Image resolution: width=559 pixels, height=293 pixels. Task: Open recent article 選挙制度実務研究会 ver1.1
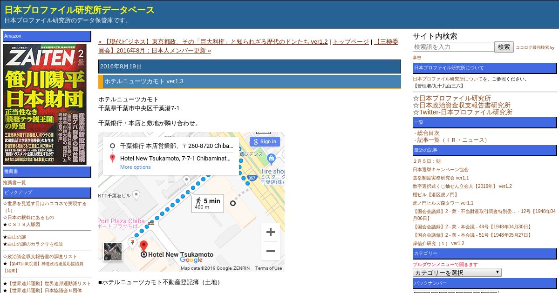[x=441, y=178]
